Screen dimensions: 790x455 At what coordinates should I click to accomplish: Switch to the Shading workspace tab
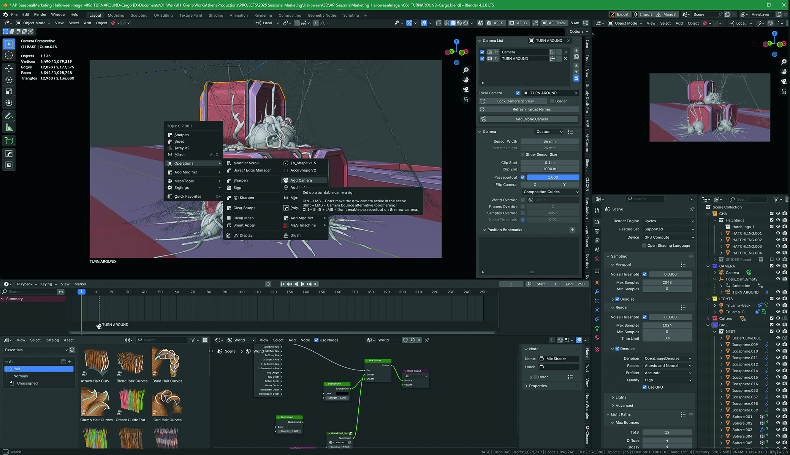[216, 16]
